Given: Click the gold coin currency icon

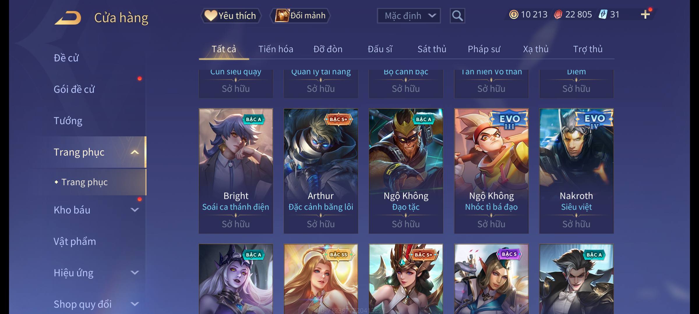Looking at the screenshot, I should pos(513,15).
